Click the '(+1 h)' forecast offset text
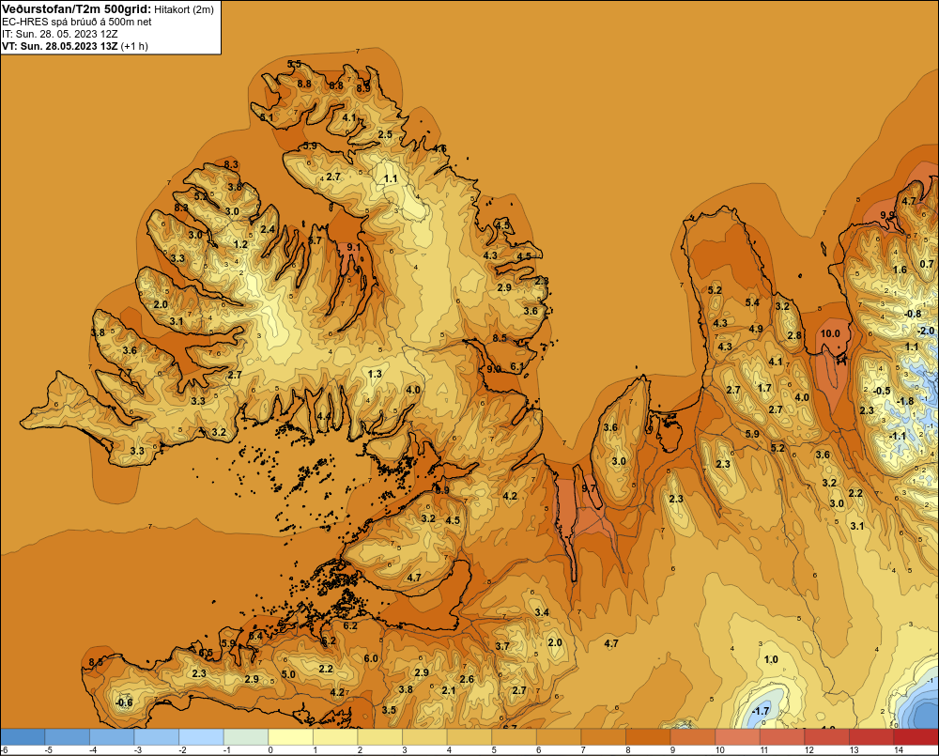Screen dimensions: 939x756 tap(134, 46)
